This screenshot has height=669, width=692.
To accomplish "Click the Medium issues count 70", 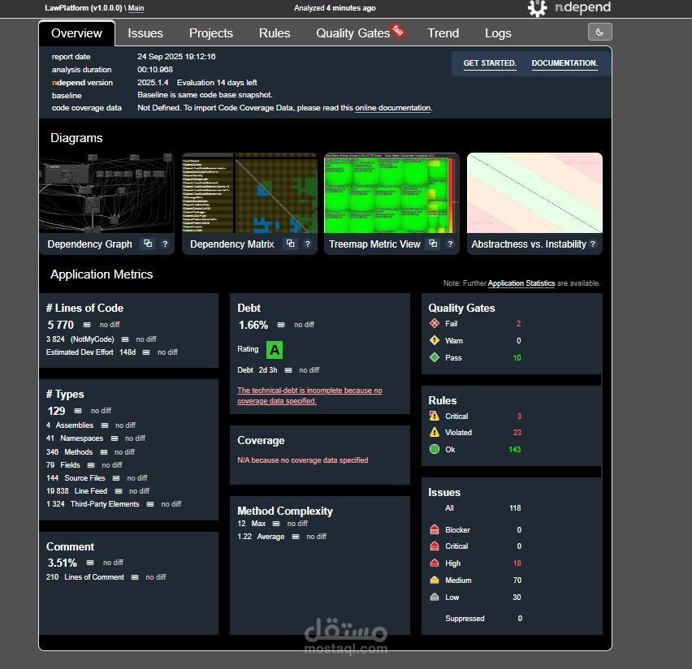I will [517, 580].
